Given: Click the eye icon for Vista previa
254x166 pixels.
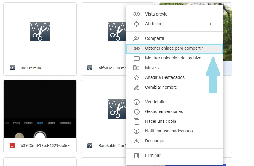Looking at the screenshot, I should (x=137, y=14).
